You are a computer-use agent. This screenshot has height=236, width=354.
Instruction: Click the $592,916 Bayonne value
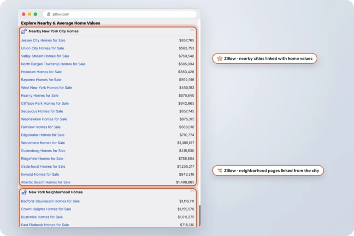click(x=187, y=80)
